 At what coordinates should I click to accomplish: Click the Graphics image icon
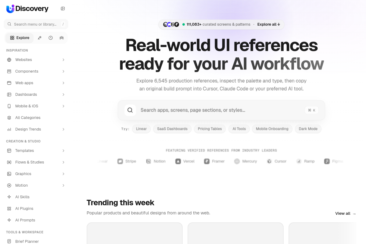point(9,174)
